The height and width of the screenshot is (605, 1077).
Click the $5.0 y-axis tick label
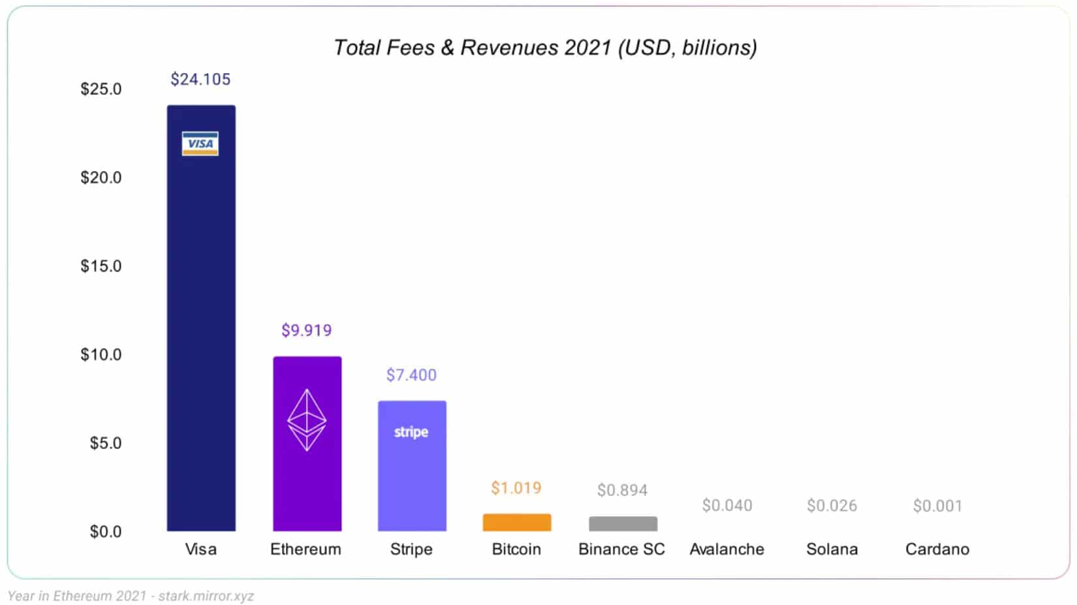click(x=106, y=443)
